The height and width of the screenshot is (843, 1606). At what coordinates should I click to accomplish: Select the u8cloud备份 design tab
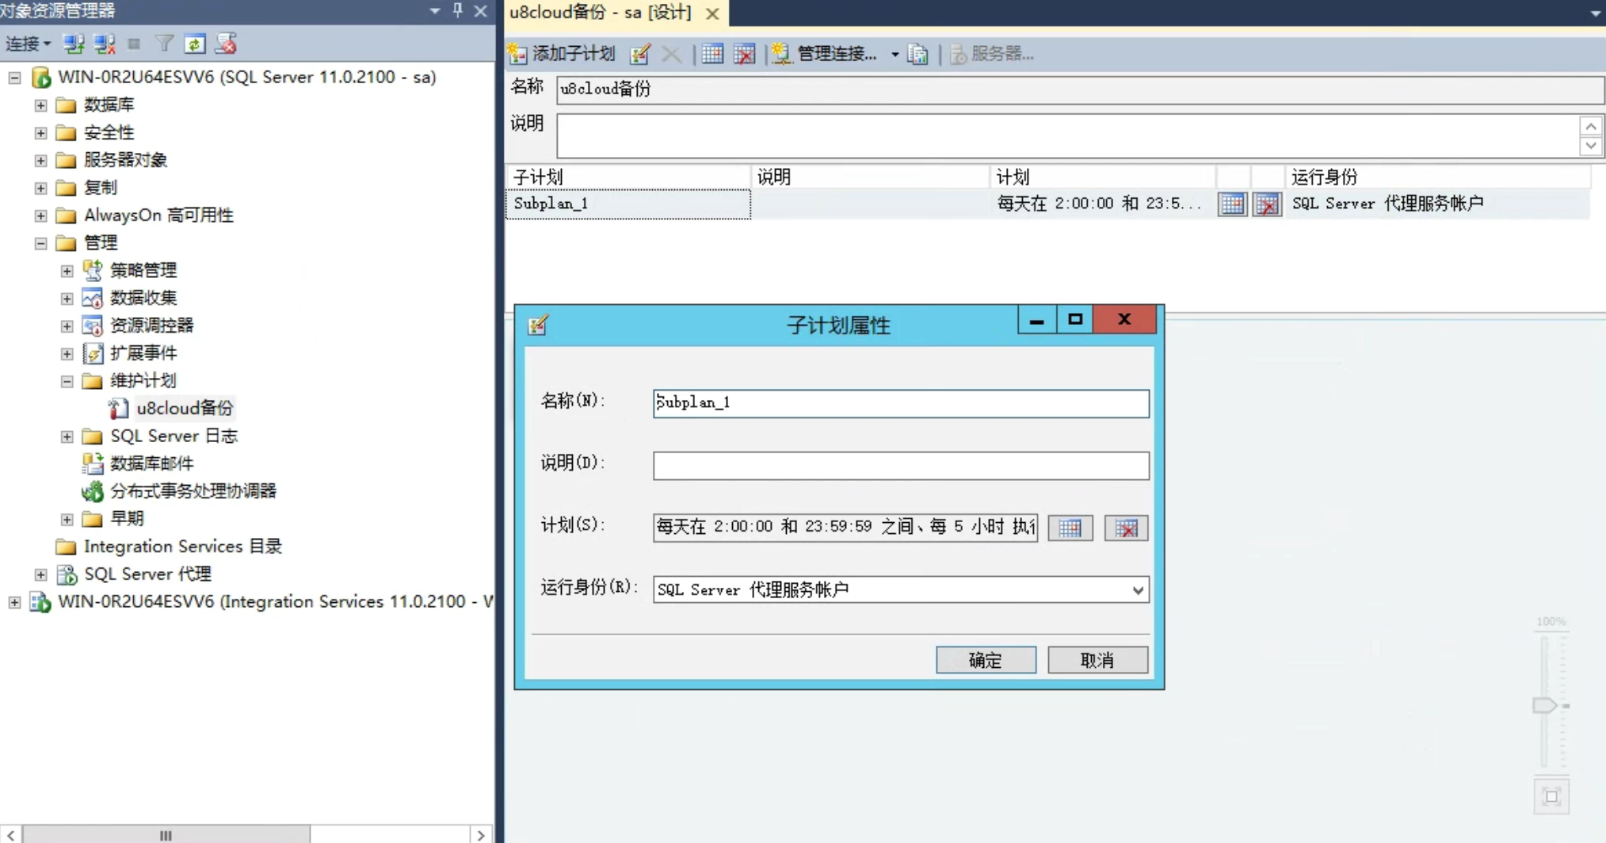tap(601, 13)
